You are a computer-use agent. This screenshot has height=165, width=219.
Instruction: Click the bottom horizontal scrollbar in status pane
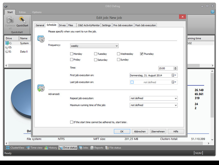pyautogui.click(x=106, y=143)
